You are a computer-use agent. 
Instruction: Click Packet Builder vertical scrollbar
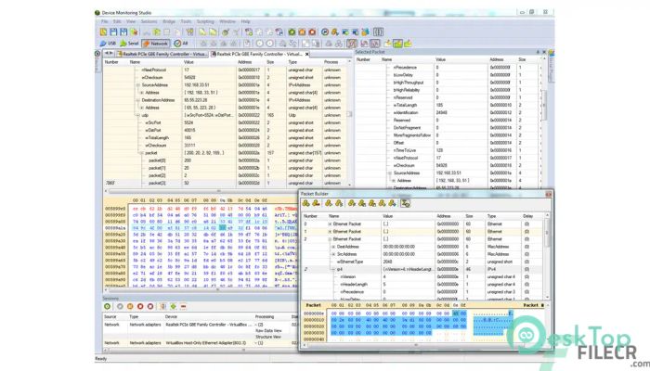[547, 257]
